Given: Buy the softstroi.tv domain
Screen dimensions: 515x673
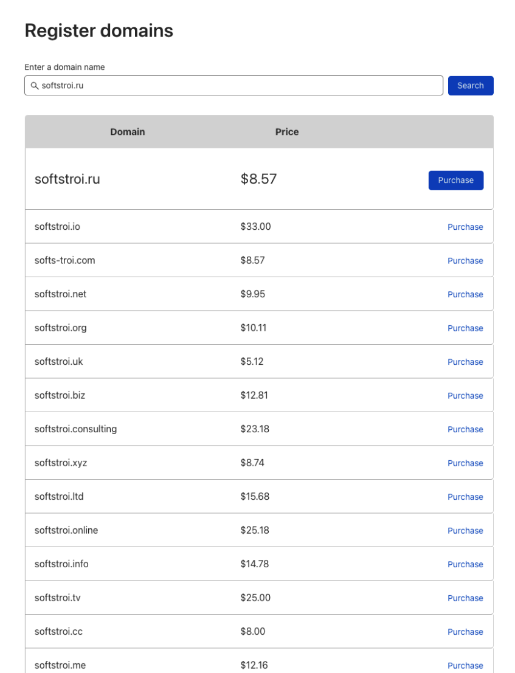Looking at the screenshot, I should click(x=465, y=598).
